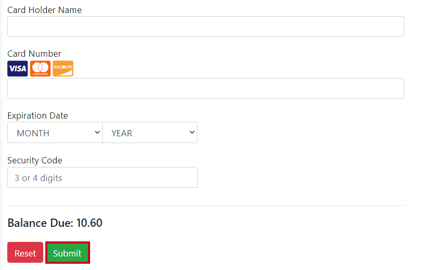Click the Security Code label
This screenshot has height=270, width=426.
35,160
